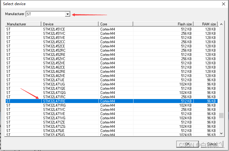
Task: Click the Manufacturer combo box field showing ST
Action: point(48,14)
